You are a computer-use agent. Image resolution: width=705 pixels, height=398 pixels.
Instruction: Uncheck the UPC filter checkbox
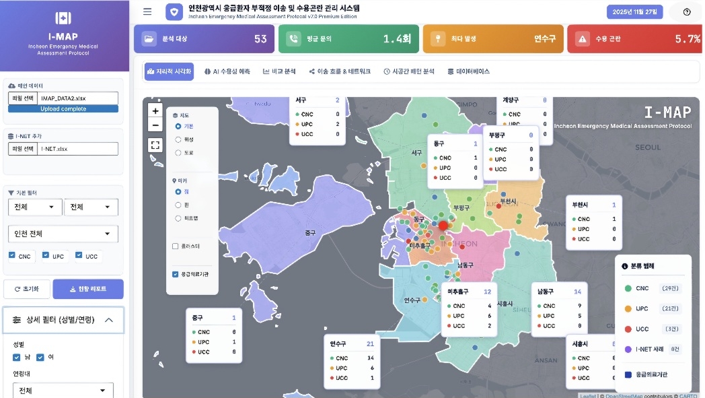pos(46,256)
